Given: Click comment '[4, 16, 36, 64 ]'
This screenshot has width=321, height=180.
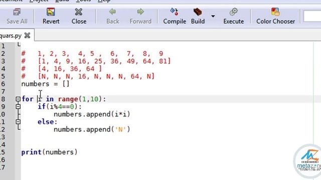Looking at the screenshot, I should click(x=70, y=68).
